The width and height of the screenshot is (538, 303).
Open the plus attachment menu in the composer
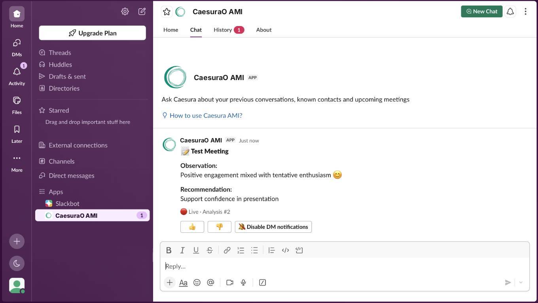169,282
